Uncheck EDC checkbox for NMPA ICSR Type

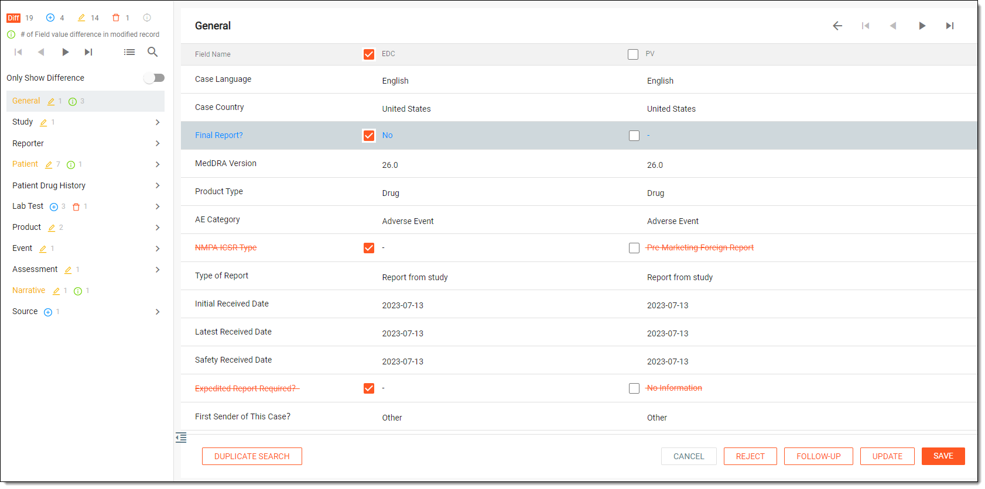pos(369,248)
